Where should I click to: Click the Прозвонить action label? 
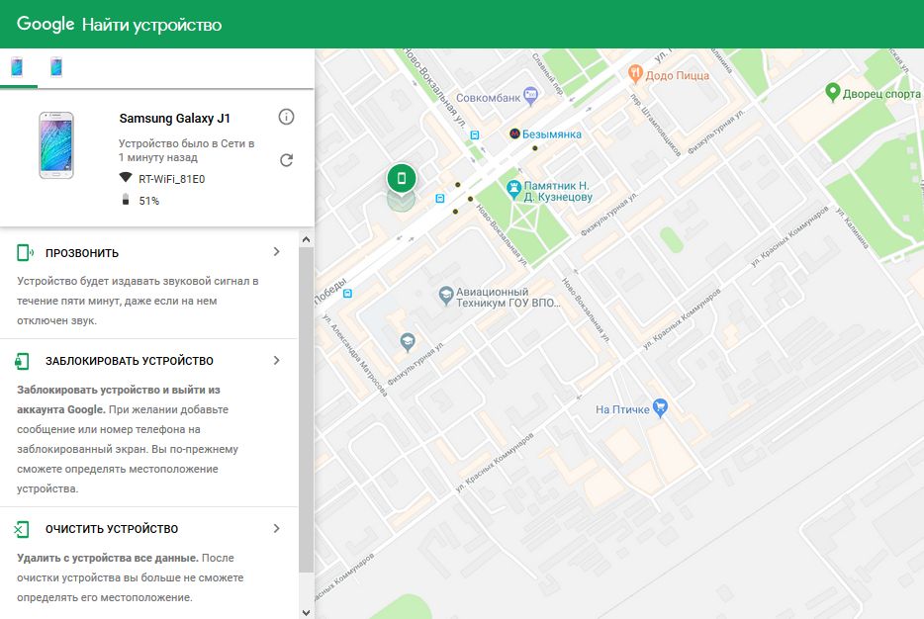81,253
